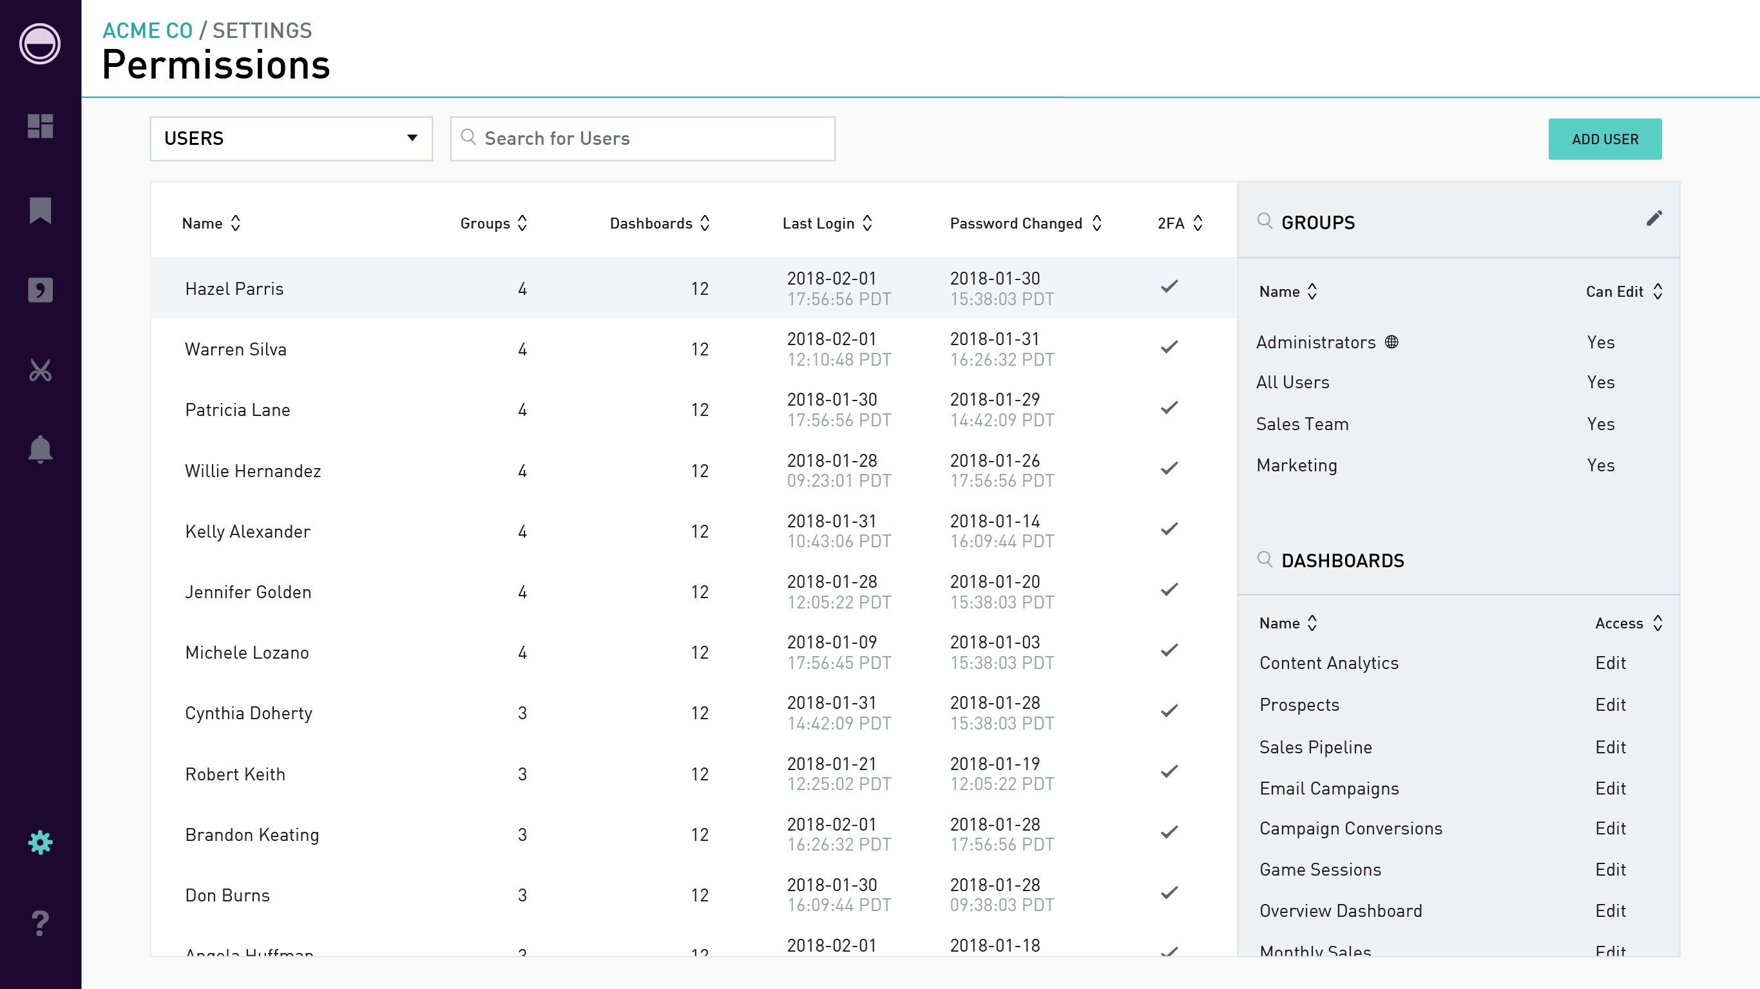Open the Overview Dashboard entry
Screen dimensions: 1760x989
pyautogui.click(x=1341, y=910)
